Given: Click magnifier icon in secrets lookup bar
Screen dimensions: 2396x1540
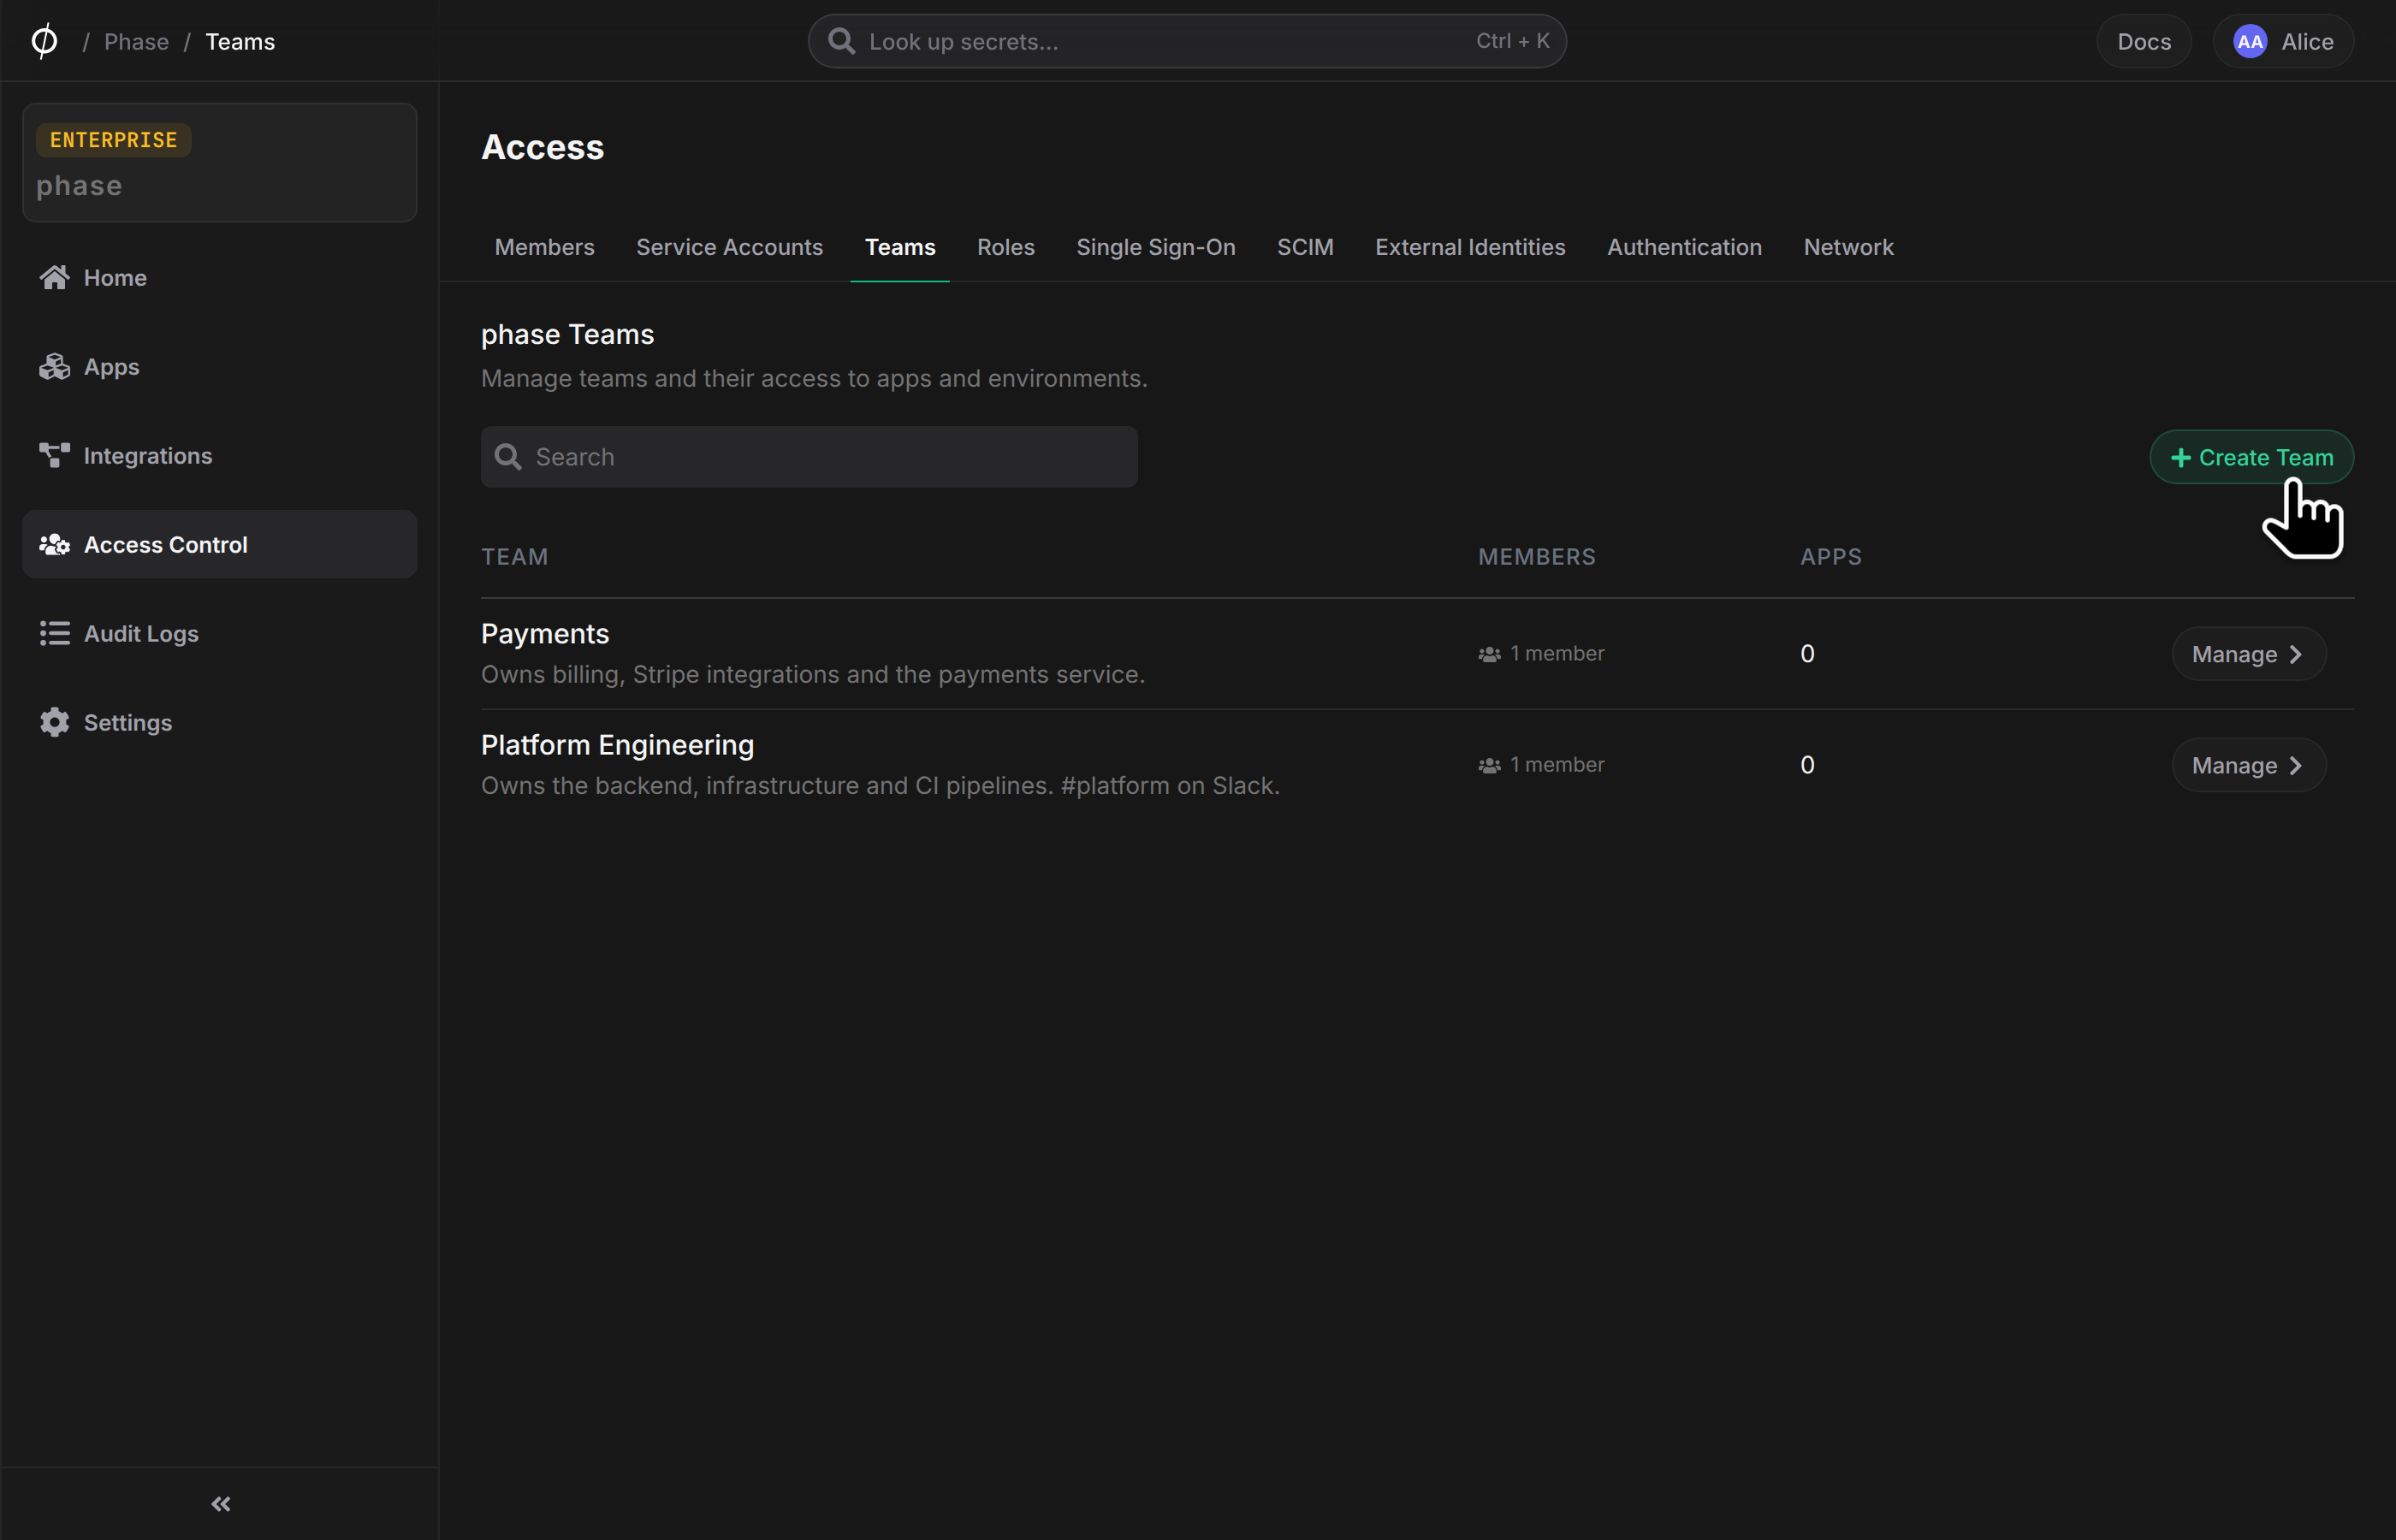Looking at the screenshot, I should coord(841,41).
